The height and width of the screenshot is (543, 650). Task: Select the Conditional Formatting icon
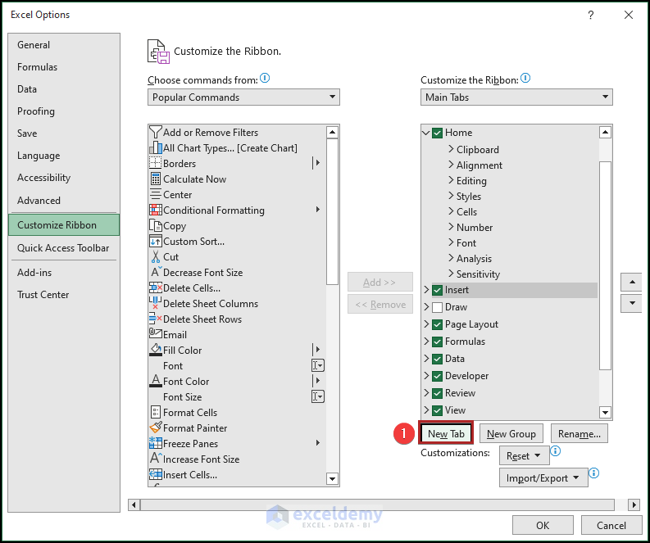click(x=156, y=210)
